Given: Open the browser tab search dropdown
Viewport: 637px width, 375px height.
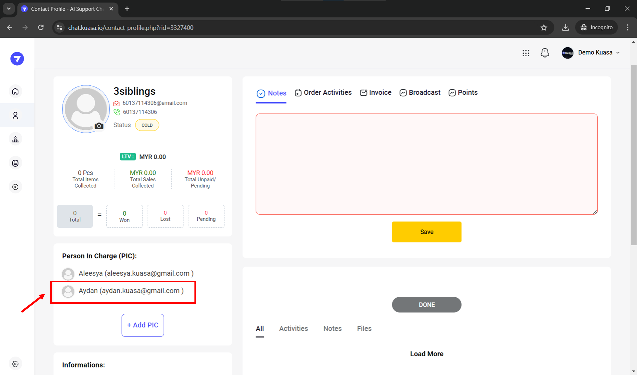Looking at the screenshot, I should point(9,9).
